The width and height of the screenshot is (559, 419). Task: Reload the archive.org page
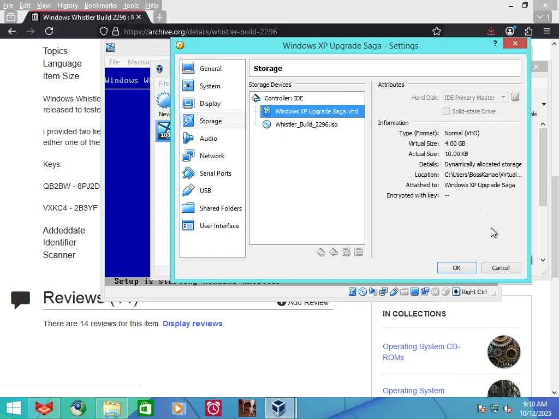[49, 31]
